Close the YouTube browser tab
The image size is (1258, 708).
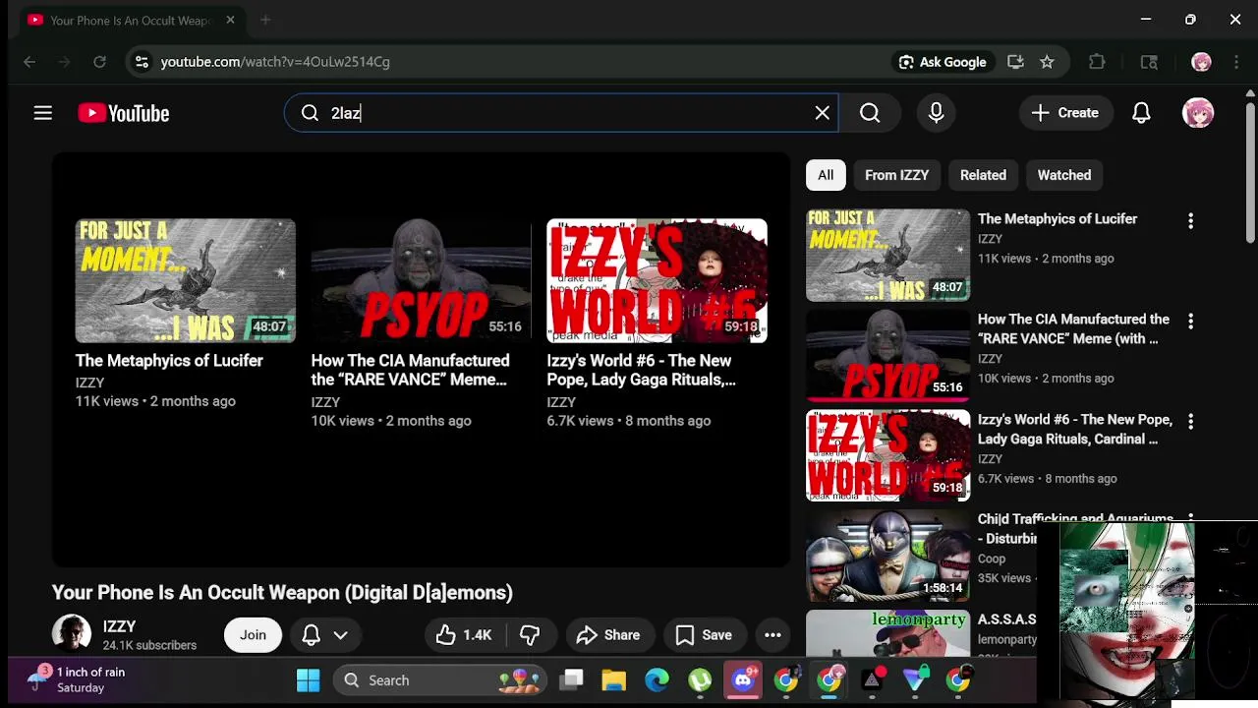[x=230, y=20]
